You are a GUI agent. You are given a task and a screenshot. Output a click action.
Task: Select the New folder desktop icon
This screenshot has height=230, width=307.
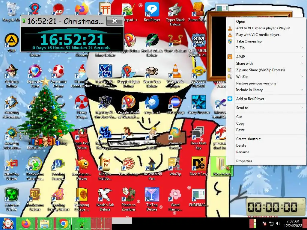(x=222, y=166)
